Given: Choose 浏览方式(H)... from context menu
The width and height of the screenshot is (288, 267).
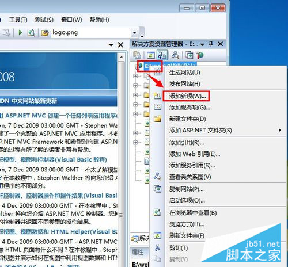Looking at the screenshot, I should [226, 224].
